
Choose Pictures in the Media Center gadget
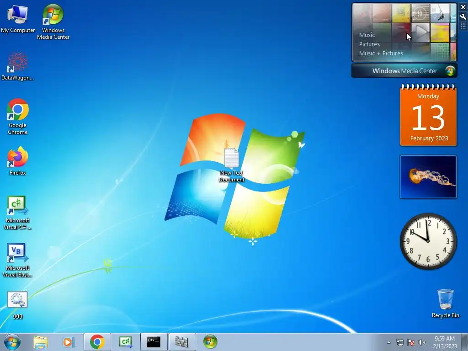(369, 44)
